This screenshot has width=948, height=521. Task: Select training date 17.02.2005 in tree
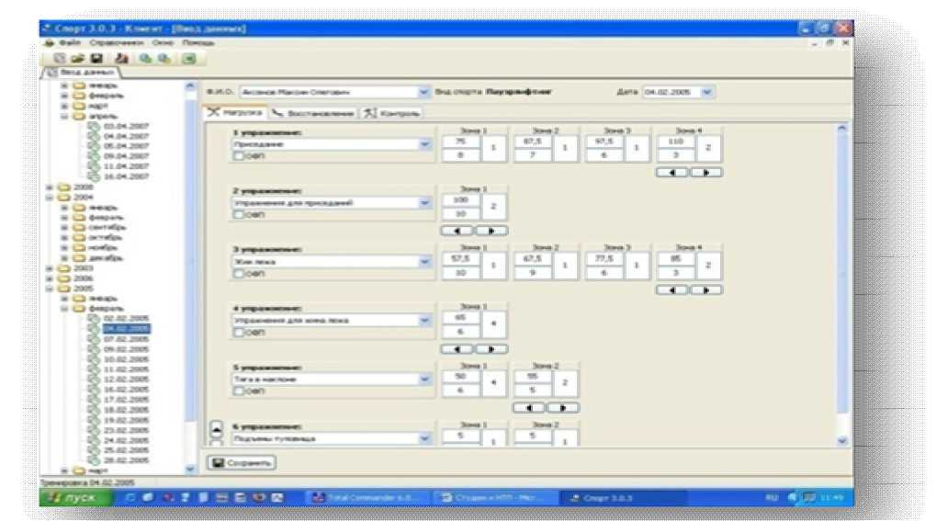tap(126, 400)
